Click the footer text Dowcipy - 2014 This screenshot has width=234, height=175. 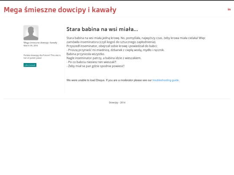pos(117,102)
